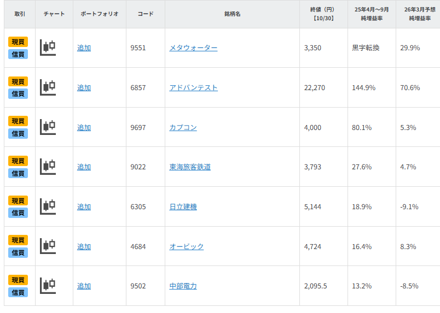Show the chart icon for オービック

(x=48, y=246)
